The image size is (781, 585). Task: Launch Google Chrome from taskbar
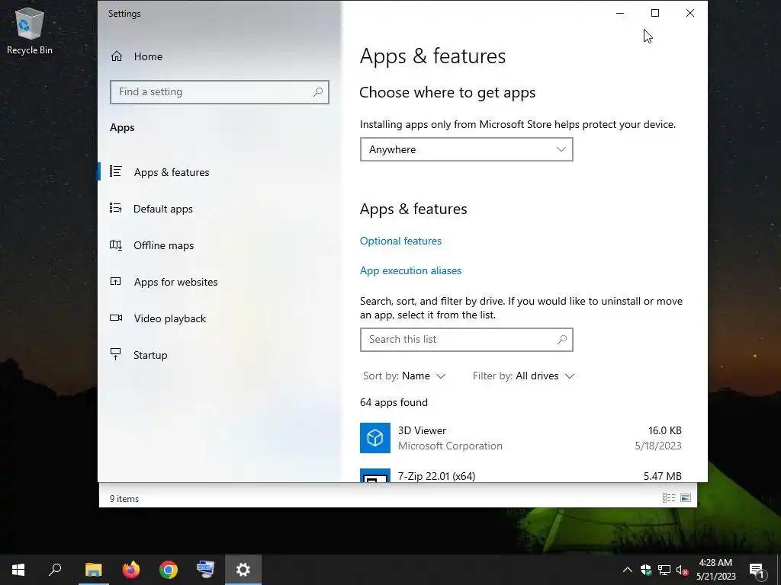click(169, 570)
